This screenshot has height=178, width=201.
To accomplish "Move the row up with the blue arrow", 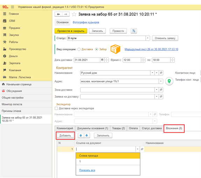I will pos(81,136).
